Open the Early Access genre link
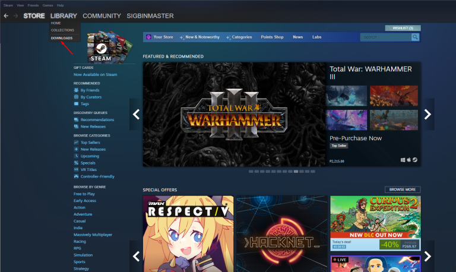456x272 pixels. pyautogui.click(x=85, y=200)
